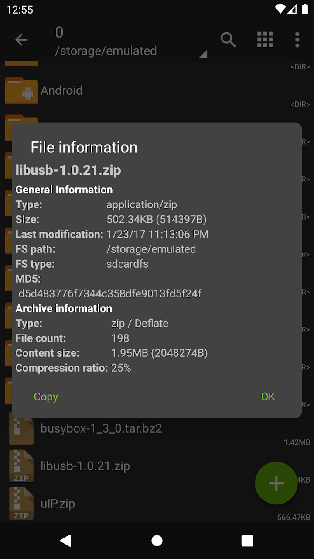Tap the Android folder icon
Viewport: 314px width, 559px height.
coord(21,90)
